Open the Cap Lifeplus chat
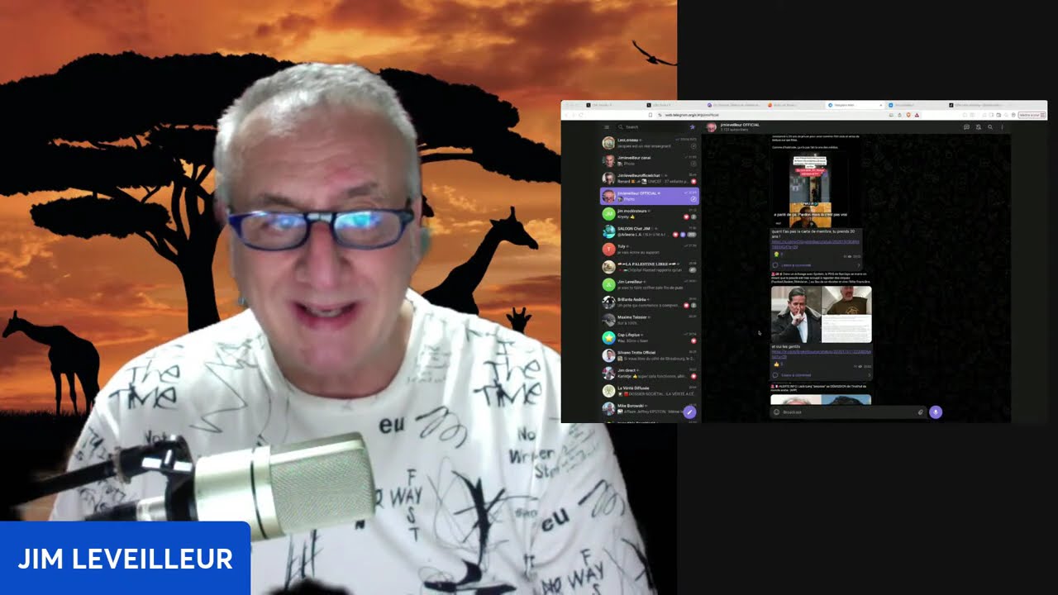The height and width of the screenshot is (595, 1058). click(650, 337)
